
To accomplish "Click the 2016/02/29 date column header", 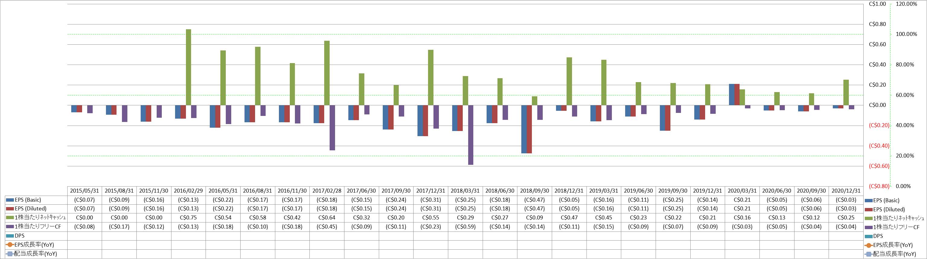I will [188, 191].
